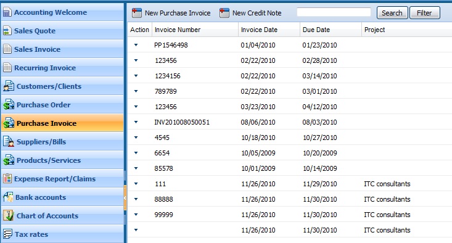Screen dimensions: 452x243
Task: Go to Products/Services section
Action: (62, 160)
